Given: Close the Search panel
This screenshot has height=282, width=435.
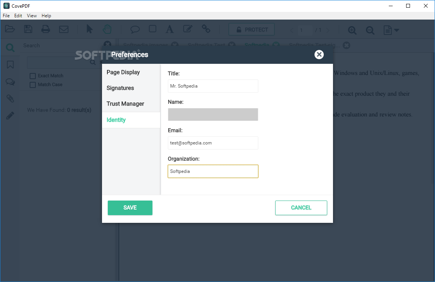Looking at the screenshot, I should pos(107,44).
